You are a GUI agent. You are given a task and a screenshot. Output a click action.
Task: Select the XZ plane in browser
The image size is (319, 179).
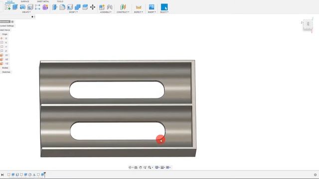tap(6, 60)
